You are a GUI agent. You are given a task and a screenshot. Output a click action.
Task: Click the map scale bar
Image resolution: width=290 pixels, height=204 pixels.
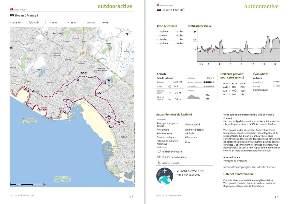coord(27,184)
